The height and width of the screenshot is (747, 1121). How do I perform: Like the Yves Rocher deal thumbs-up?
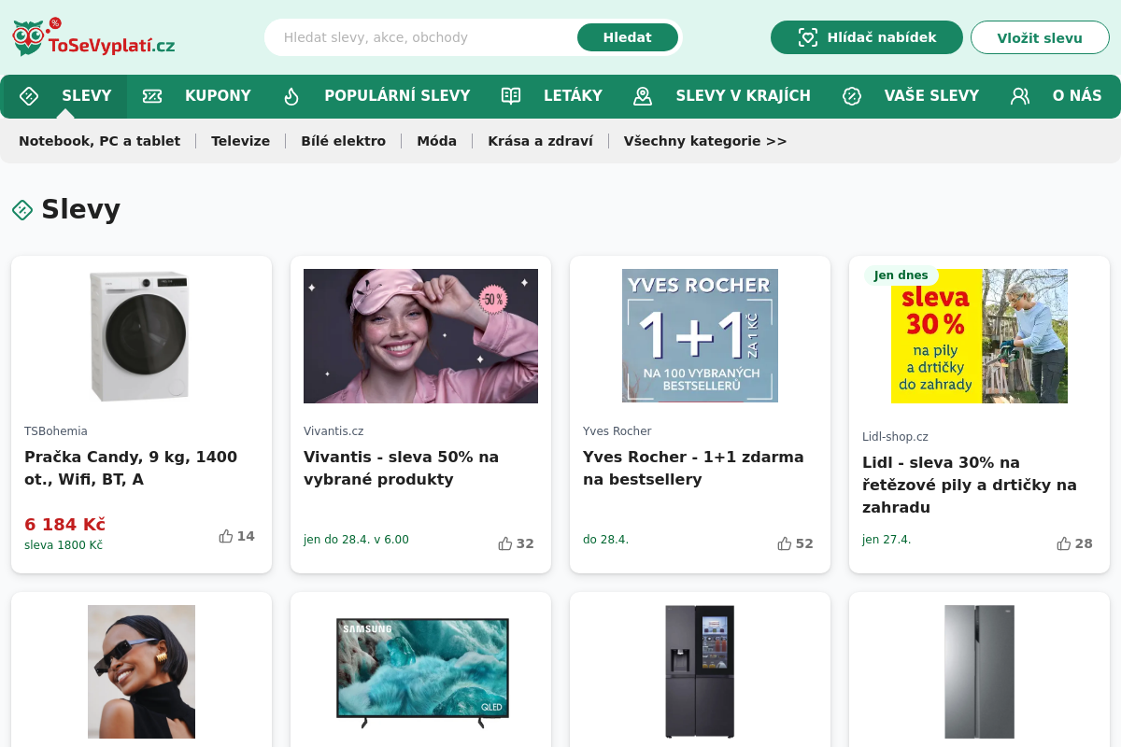click(785, 543)
